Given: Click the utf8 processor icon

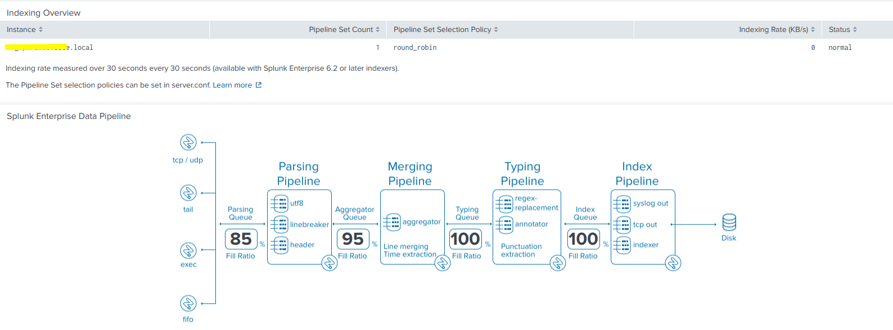Looking at the screenshot, I should tap(279, 203).
